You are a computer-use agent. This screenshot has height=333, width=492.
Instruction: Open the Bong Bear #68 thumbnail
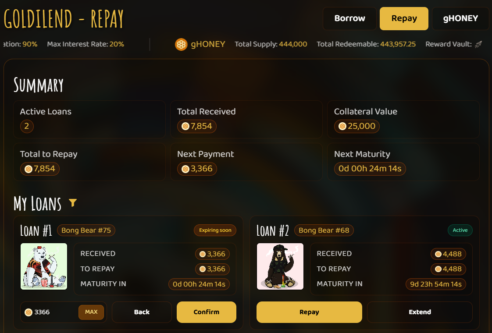280,266
